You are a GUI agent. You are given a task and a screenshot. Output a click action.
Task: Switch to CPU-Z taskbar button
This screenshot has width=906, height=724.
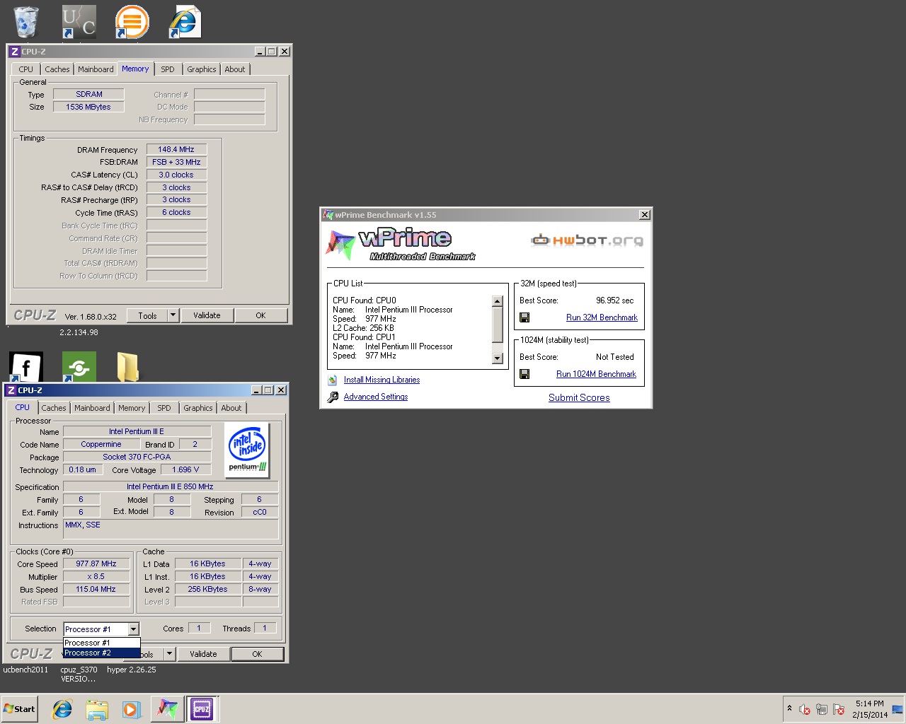click(202, 709)
